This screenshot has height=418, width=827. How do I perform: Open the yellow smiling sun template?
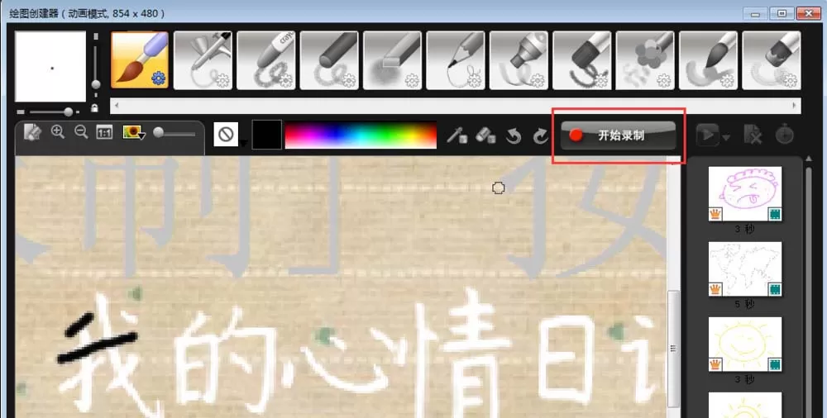click(745, 344)
